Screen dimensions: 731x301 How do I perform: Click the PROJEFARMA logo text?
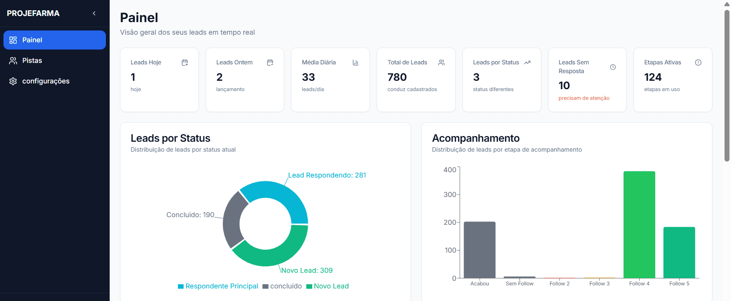click(33, 13)
